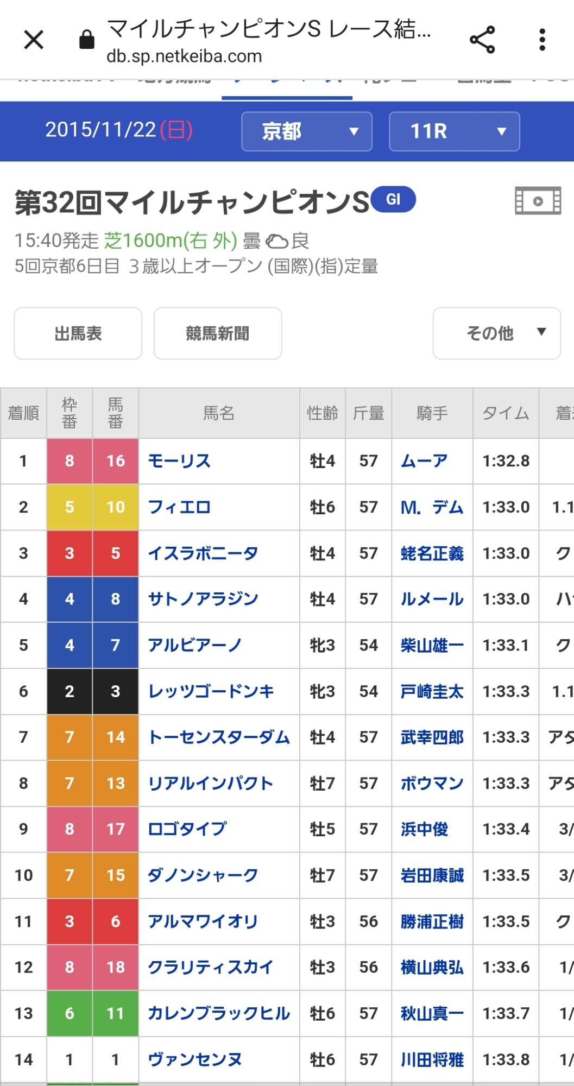Expand the その他 dropdown
This screenshot has width=574, height=1086.
pos(496,333)
